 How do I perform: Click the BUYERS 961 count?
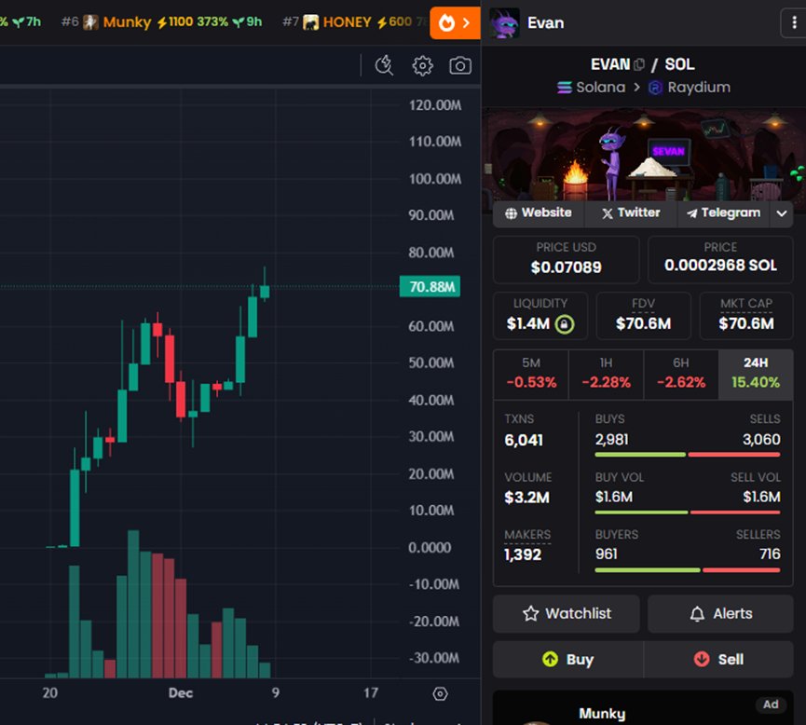[x=606, y=554]
